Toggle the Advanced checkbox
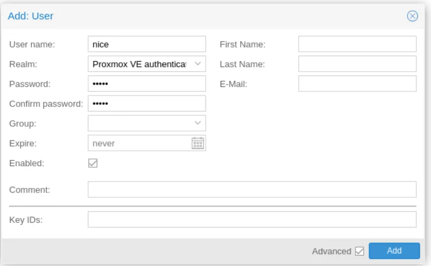This screenshot has height=266, width=431. point(359,251)
